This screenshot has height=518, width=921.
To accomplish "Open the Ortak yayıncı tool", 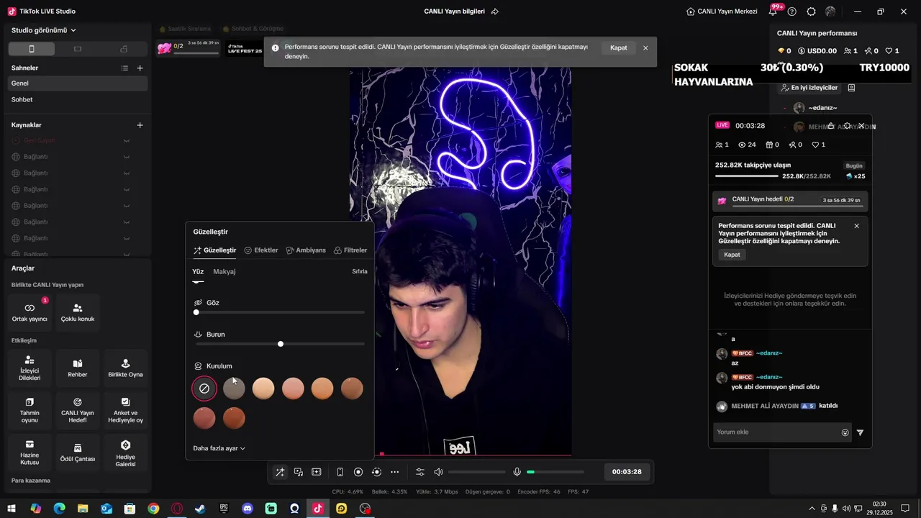I will (x=30, y=312).
